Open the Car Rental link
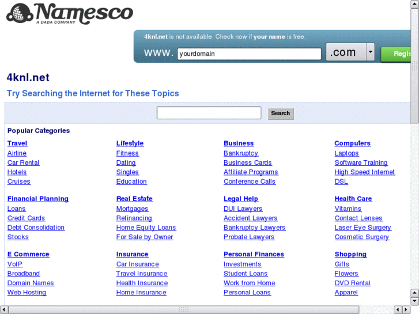The height and width of the screenshot is (314, 419). pos(24,162)
